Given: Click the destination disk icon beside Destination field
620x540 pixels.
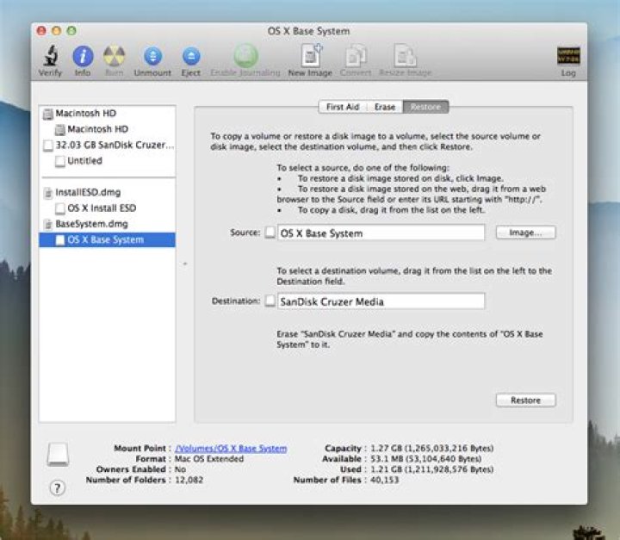Looking at the screenshot, I should pyautogui.click(x=270, y=301).
